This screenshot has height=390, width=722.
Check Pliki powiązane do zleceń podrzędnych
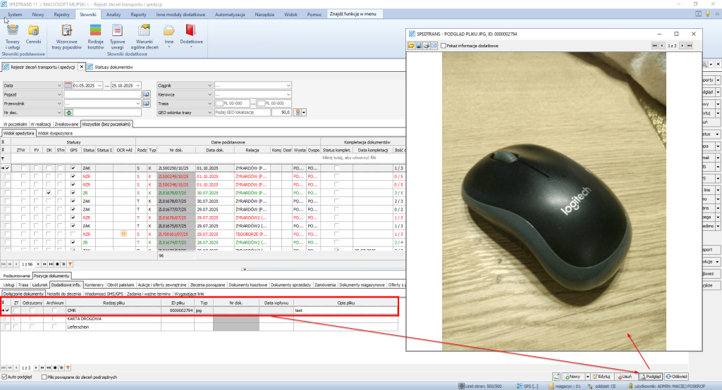pyautogui.click(x=43, y=377)
